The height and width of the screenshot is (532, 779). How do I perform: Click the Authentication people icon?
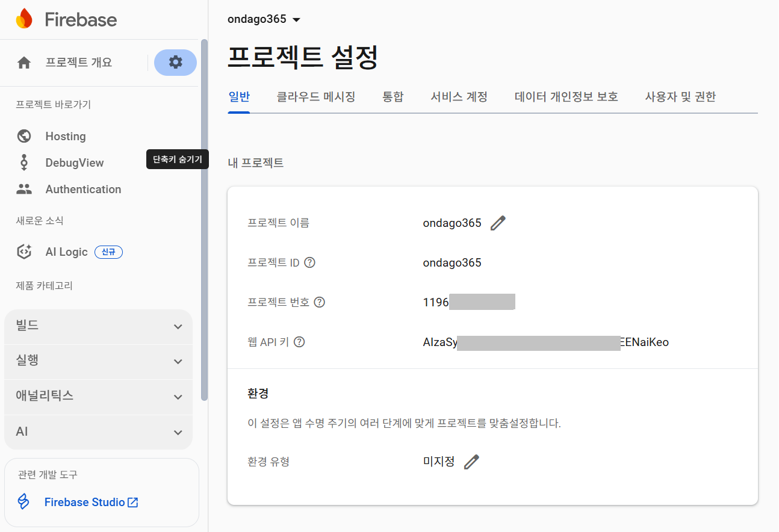coord(24,189)
